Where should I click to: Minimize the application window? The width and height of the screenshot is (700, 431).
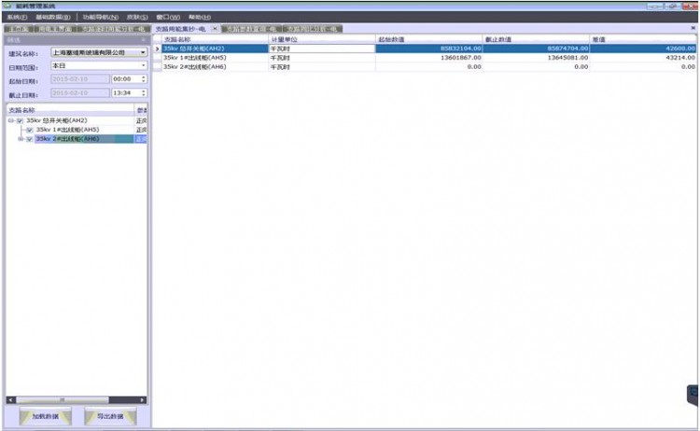[x=655, y=7]
